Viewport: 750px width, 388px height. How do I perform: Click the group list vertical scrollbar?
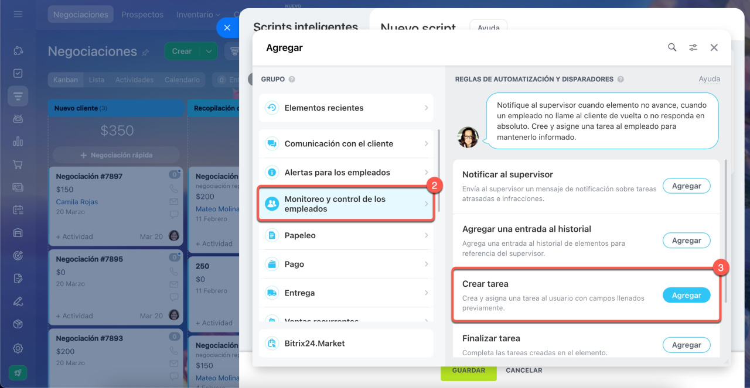(439, 170)
